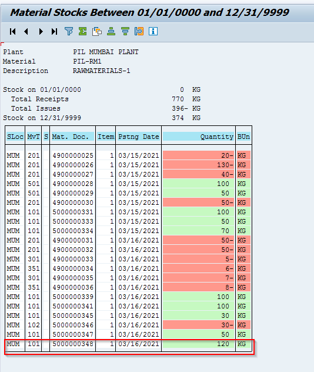Click the Choose Layout icon

coord(97,31)
